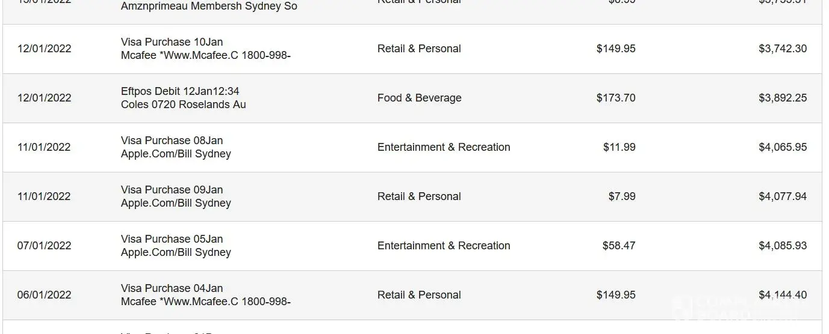Image resolution: width=829 pixels, height=334 pixels.
Task: Select the $4,144.40 balance in last row
Action: pos(782,295)
